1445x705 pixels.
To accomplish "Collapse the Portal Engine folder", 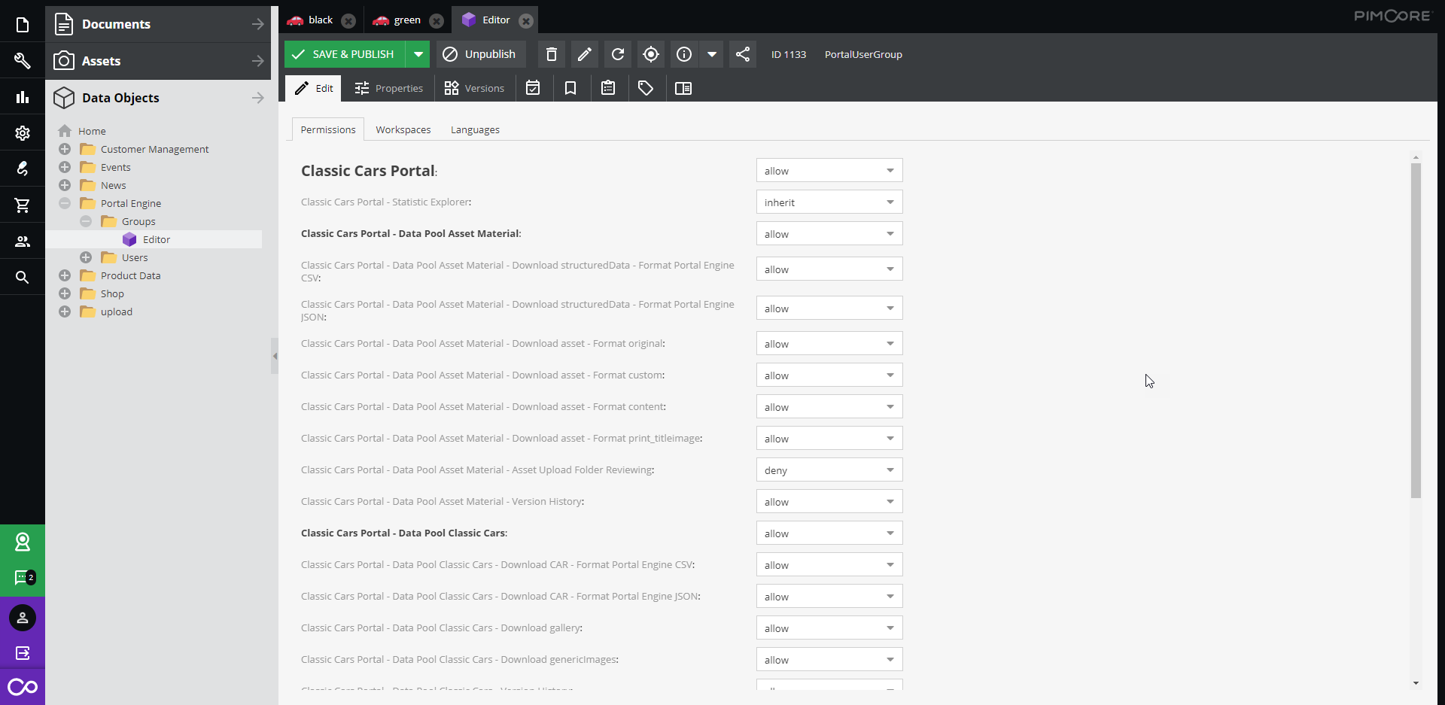I will (65, 203).
